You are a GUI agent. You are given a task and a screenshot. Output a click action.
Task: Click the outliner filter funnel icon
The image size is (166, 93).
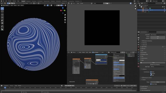click(162, 3)
